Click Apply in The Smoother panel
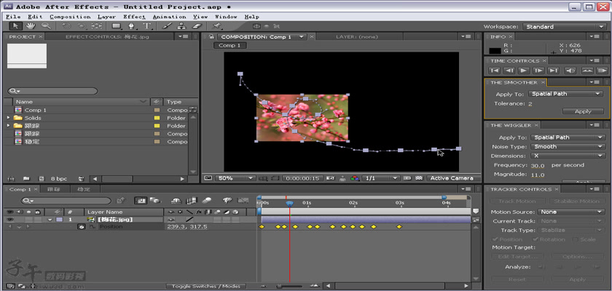Screen dimensions: 612x291 582,111
